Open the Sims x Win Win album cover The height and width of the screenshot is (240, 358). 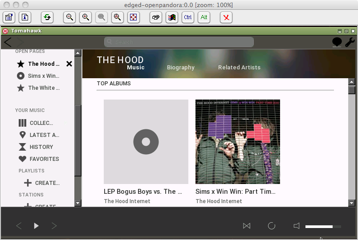coord(238,142)
